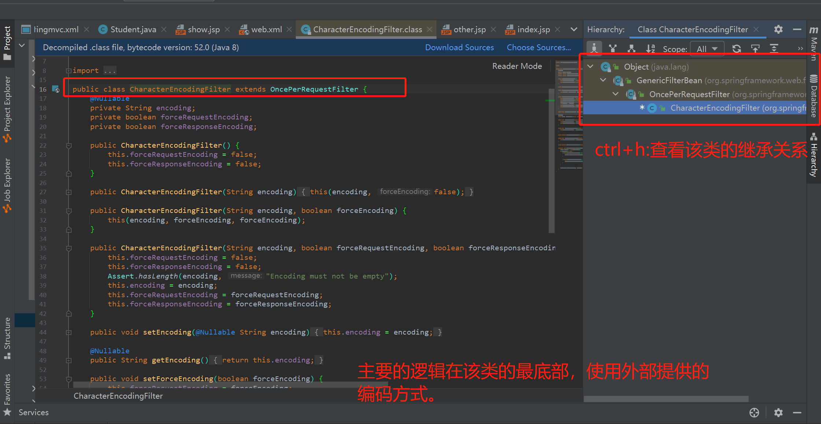This screenshot has height=424, width=821.
Task: Open Maven tool window from sidebar
Action: [x=814, y=43]
